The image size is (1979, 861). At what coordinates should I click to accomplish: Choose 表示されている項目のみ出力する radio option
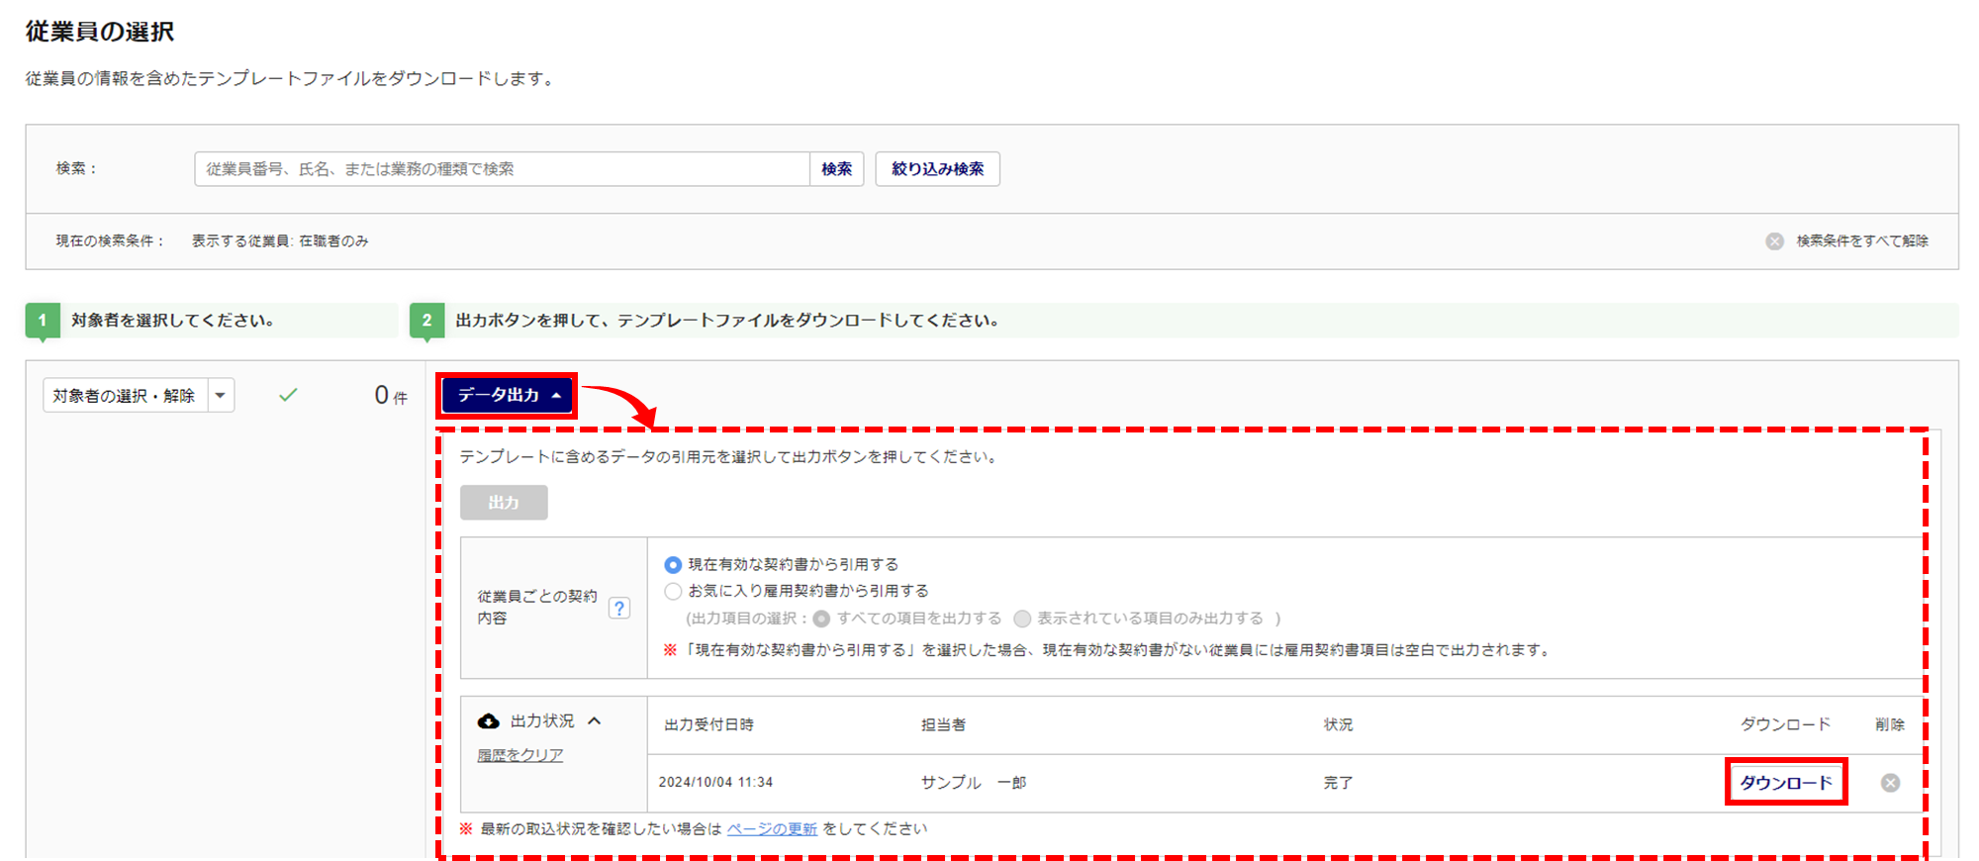1022,619
